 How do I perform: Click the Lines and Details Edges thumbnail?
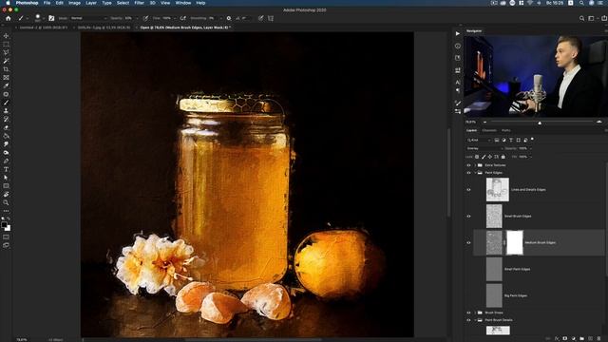click(498, 190)
